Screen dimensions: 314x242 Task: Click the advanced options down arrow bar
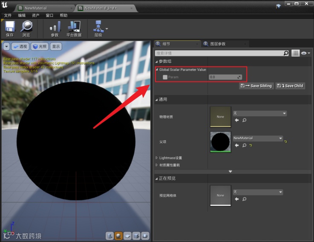tap(230, 171)
